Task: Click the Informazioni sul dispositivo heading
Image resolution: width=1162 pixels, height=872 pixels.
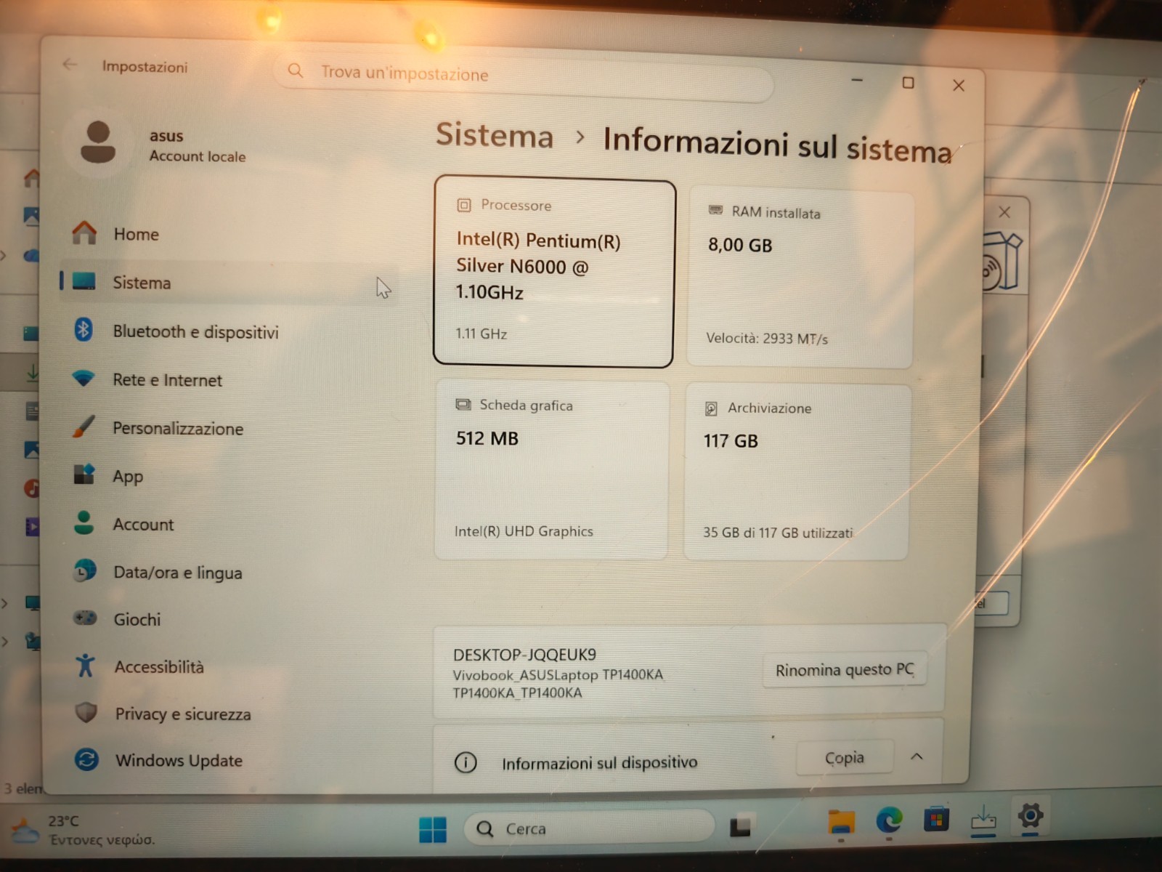Action: point(599,762)
